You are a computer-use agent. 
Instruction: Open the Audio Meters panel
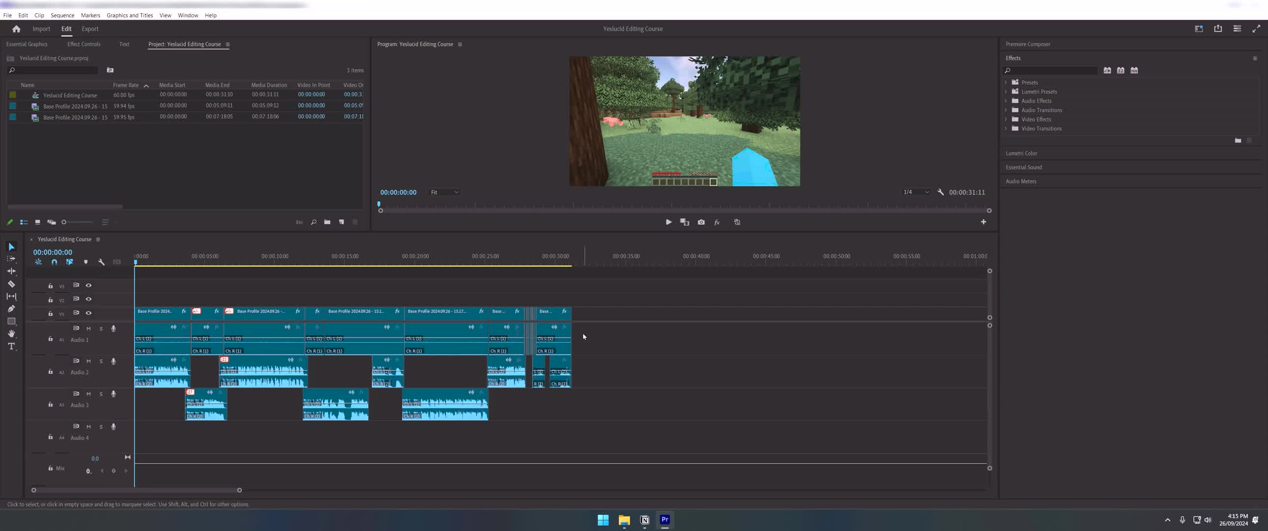coord(1020,181)
